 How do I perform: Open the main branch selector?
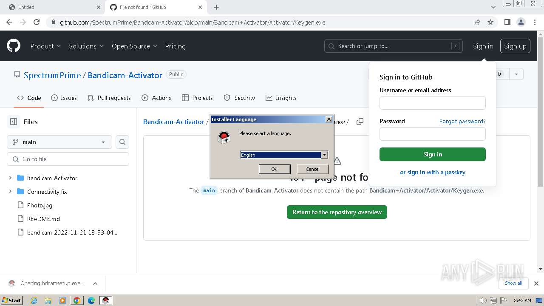tap(59, 142)
